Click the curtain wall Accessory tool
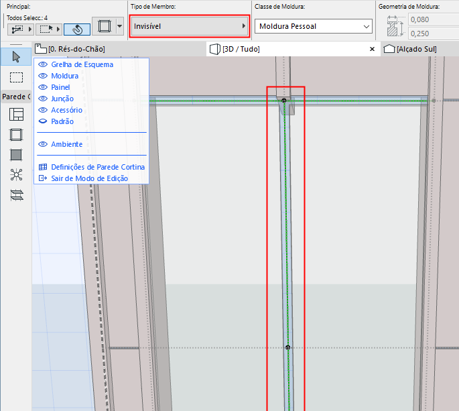The width and height of the screenshot is (459, 411). (x=16, y=195)
